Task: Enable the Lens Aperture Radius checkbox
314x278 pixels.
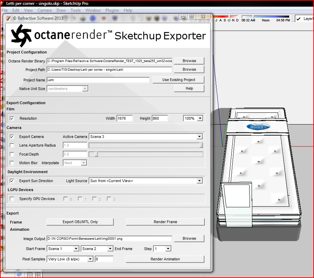Action: pyautogui.click(x=12, y=145)
